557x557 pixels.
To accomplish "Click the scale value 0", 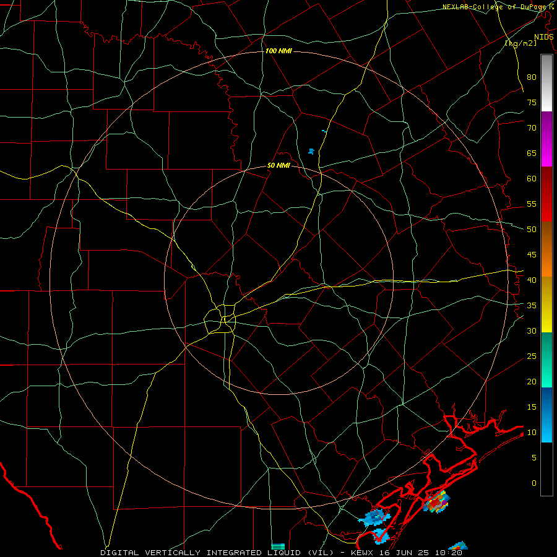I will 534,483.
